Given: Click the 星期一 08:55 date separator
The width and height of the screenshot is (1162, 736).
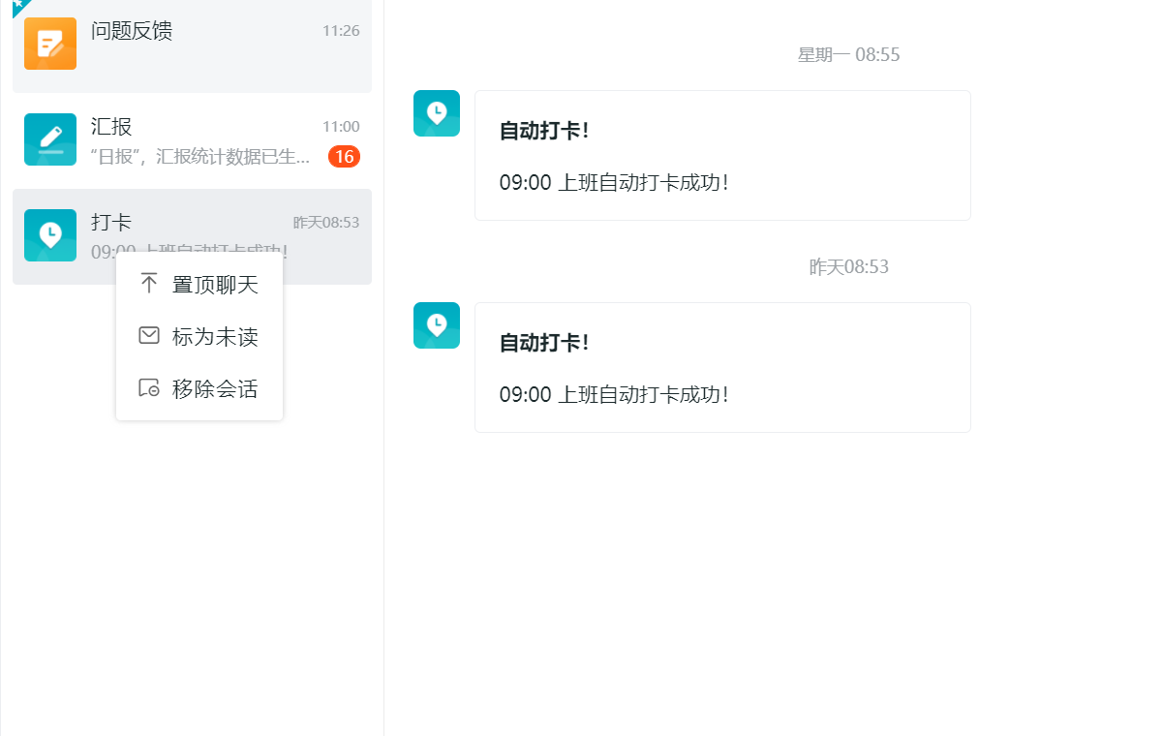Looking at the screenshot, I should coord(849,55).
